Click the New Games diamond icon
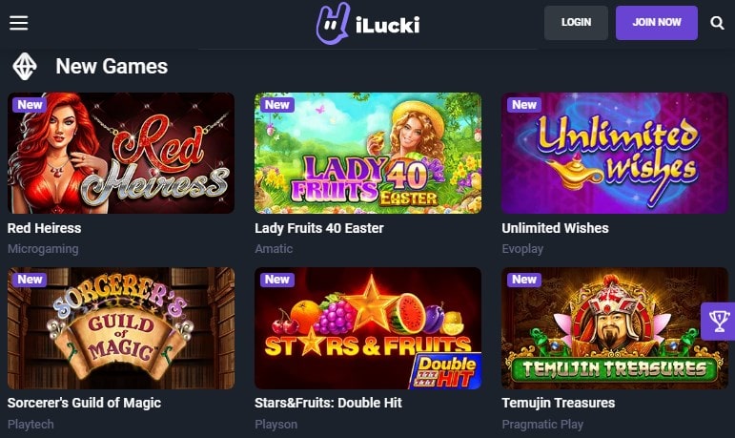 25,66
